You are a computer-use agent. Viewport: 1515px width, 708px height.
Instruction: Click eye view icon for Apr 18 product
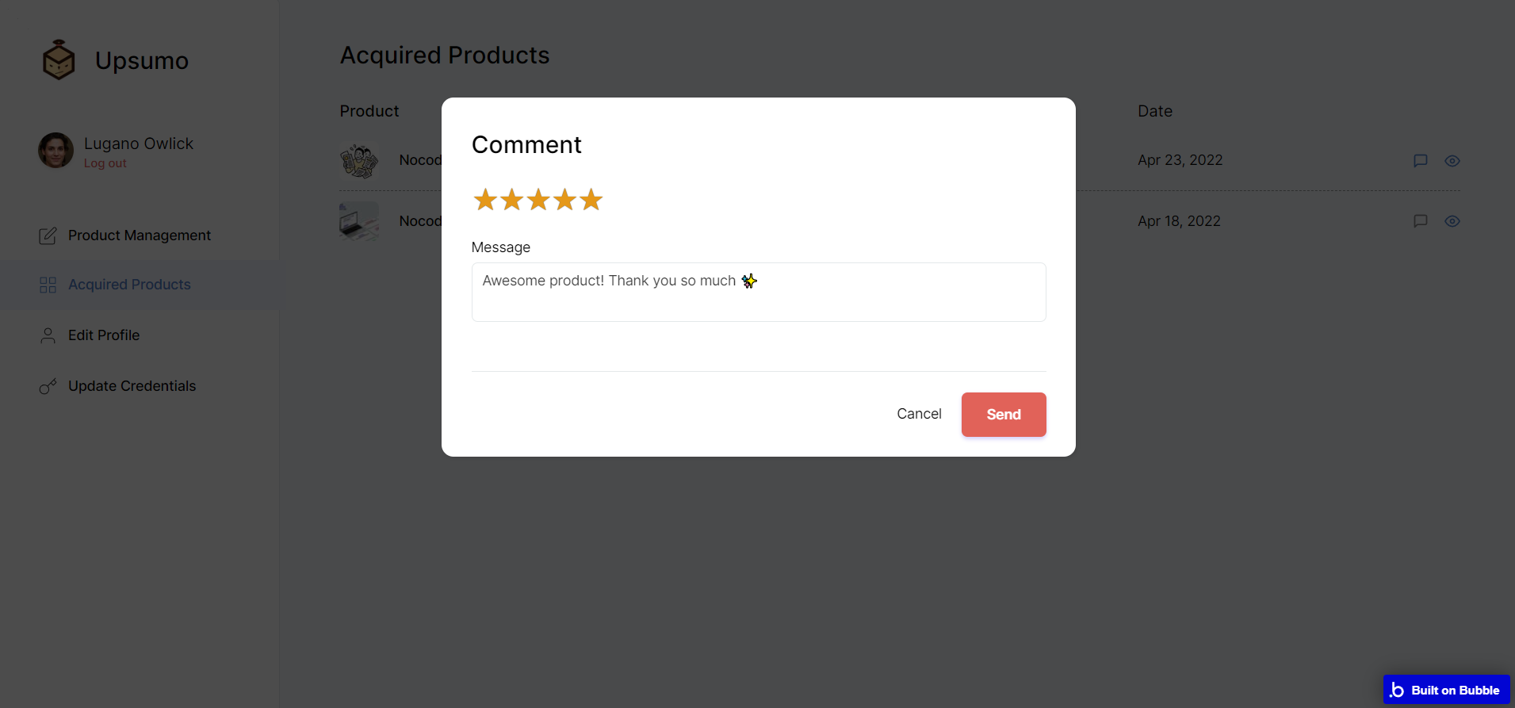pos(1452,221)
